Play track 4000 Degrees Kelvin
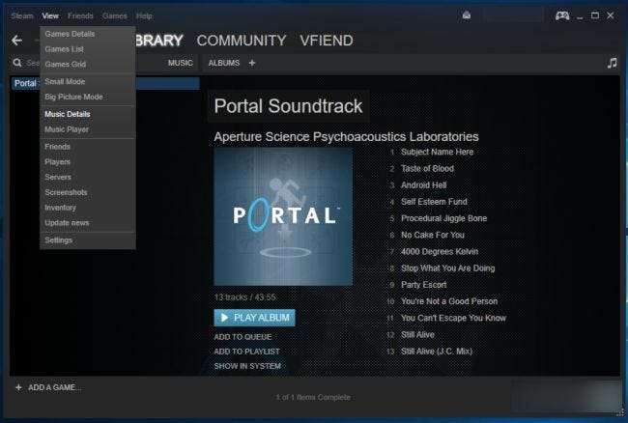Screen dimensions: 628x423 tap(440, 252)
